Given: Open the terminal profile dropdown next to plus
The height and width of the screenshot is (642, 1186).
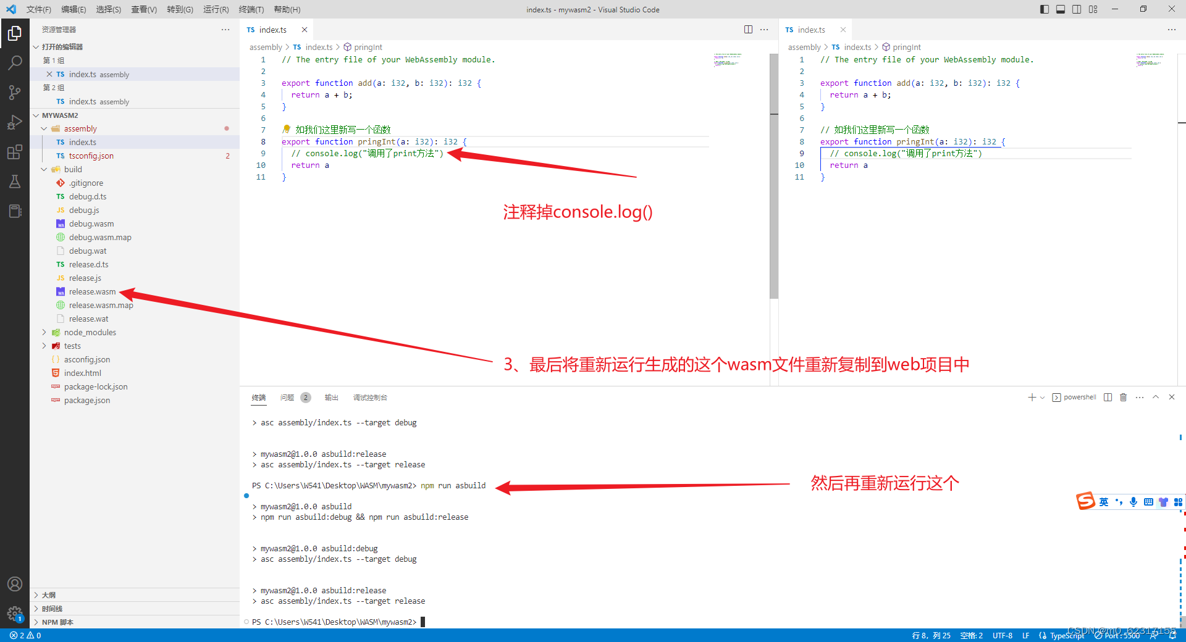Looking at the screenshot, I should [x=1041, y=397].
